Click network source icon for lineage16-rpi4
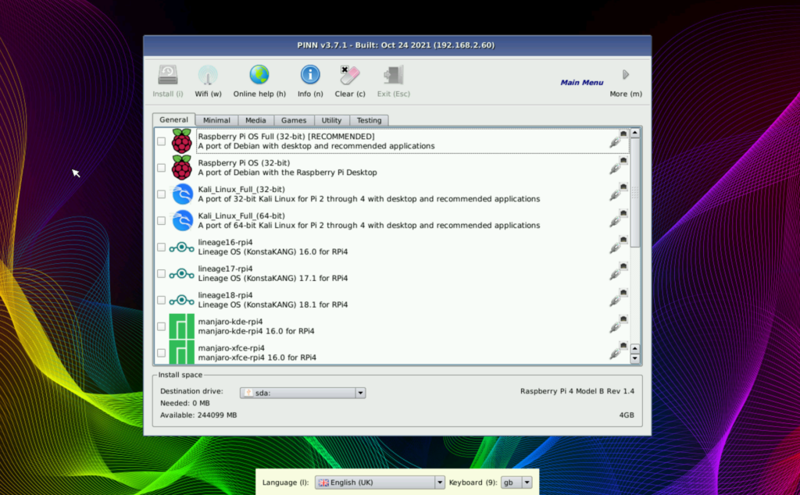 tap(619, 246)
